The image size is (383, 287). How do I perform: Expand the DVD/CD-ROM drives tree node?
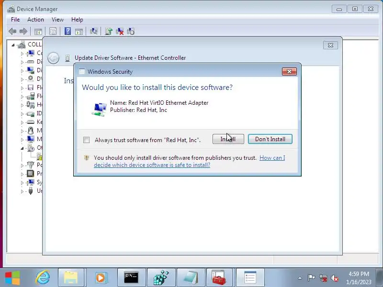click(22, 79)
